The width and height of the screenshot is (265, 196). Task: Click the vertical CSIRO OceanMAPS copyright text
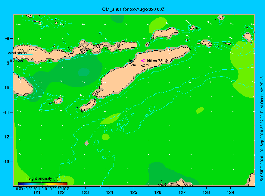pos(262,129)
